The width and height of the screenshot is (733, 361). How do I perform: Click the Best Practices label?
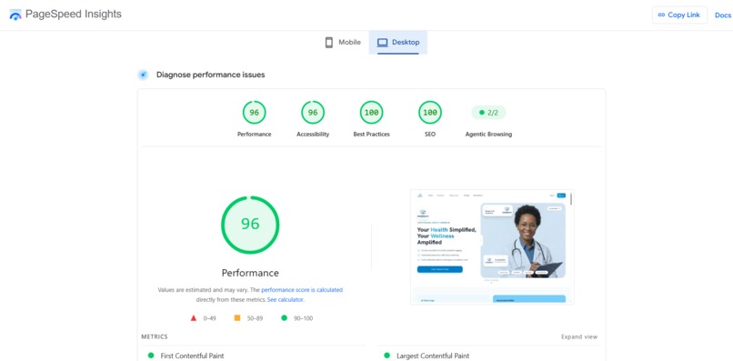point(371,135)
